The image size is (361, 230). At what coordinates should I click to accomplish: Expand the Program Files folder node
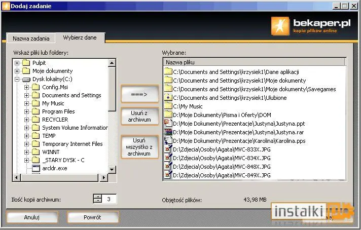click(x=26, y=111)
